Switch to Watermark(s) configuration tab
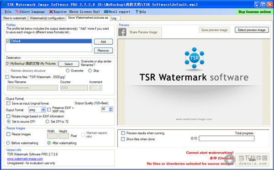This screenshot has height=170, width=274. pyautogui.click(x=47, y=18)
